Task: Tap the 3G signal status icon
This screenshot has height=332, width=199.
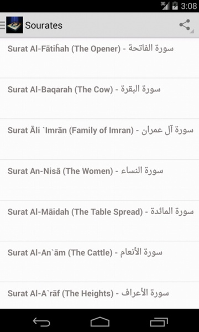Action: [x=165, y=6]
